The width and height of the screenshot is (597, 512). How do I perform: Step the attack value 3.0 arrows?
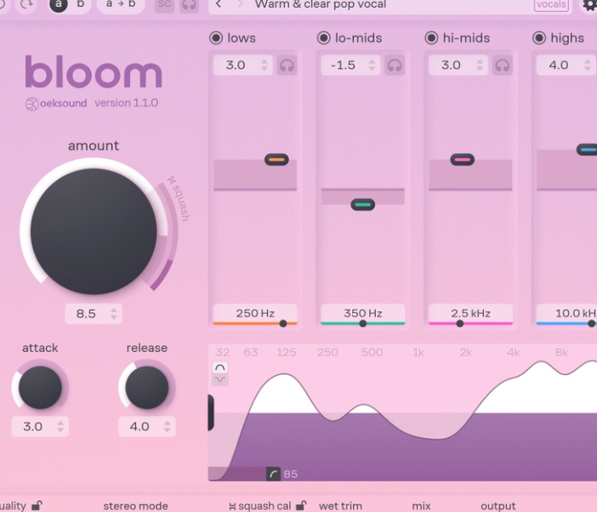tap(60, 426)
